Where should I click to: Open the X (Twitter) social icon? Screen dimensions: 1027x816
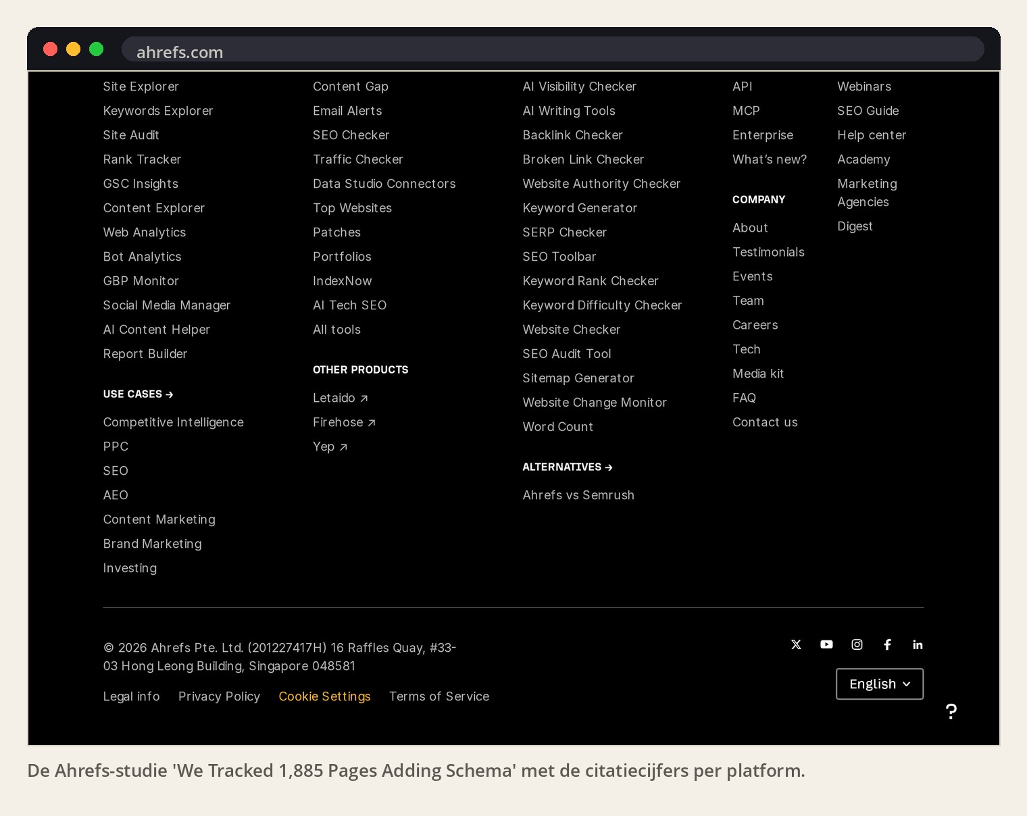click(796, 644)
